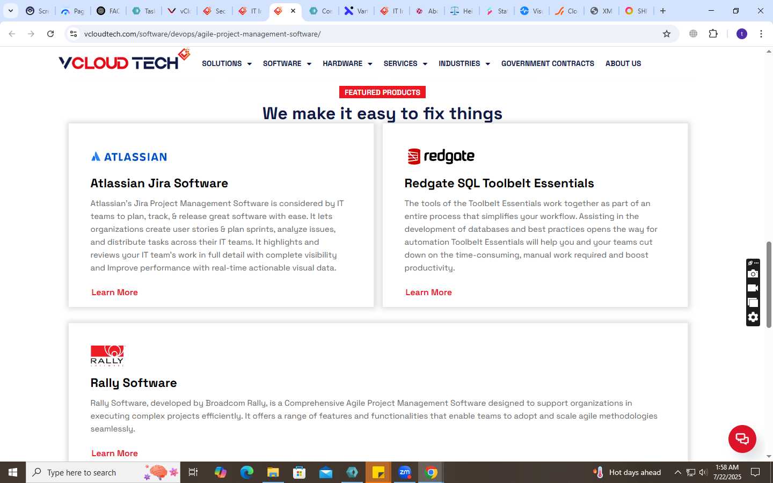
Task: Click the Redgate logo in product card
Action: pos(441,156)
